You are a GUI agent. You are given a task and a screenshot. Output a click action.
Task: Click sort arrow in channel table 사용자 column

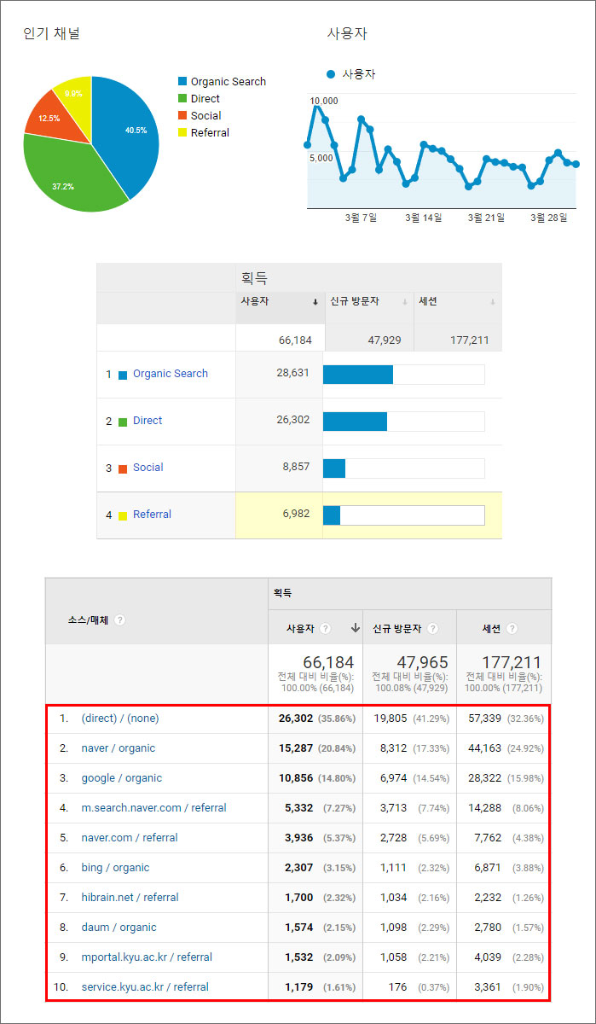click(315, 302)
